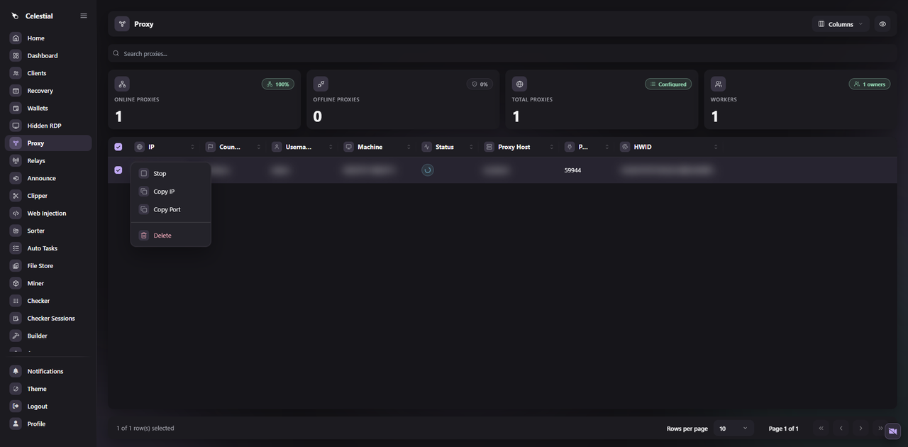
Task: Click '1 of 1 row(s) selected' text
Action: coord(145,429)
